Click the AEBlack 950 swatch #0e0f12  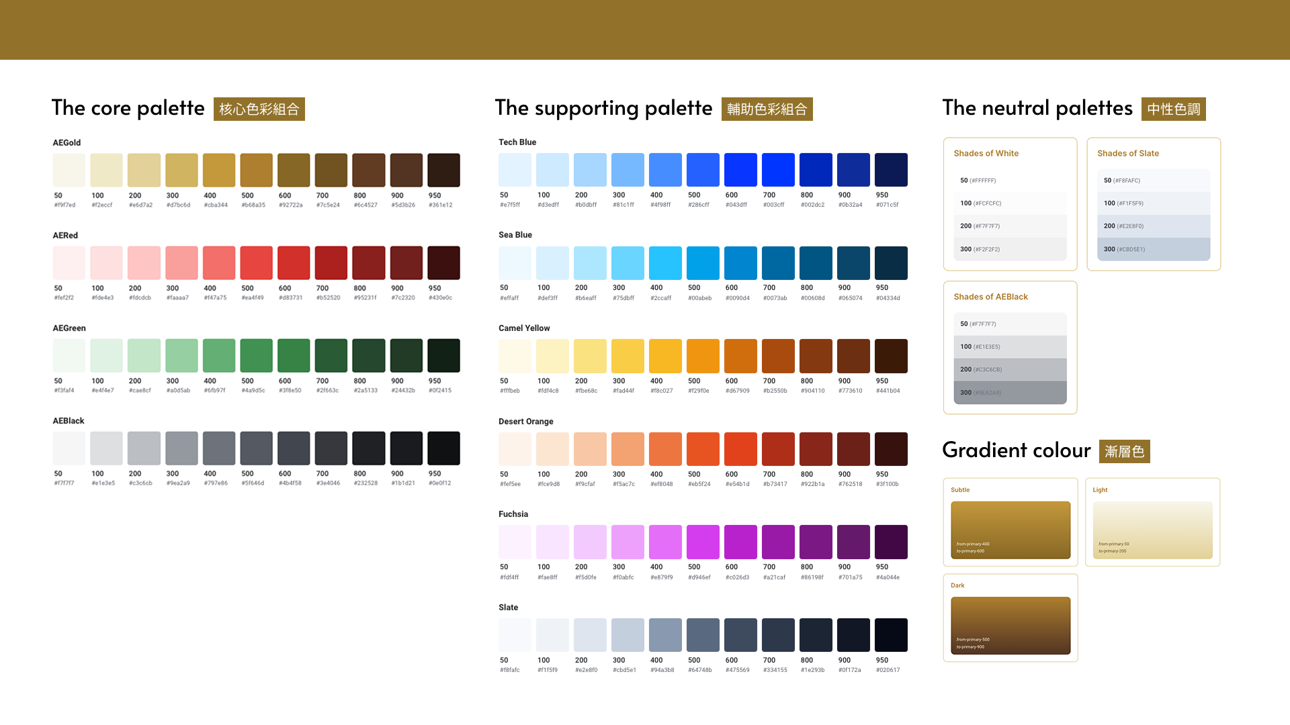click(444, 448)
